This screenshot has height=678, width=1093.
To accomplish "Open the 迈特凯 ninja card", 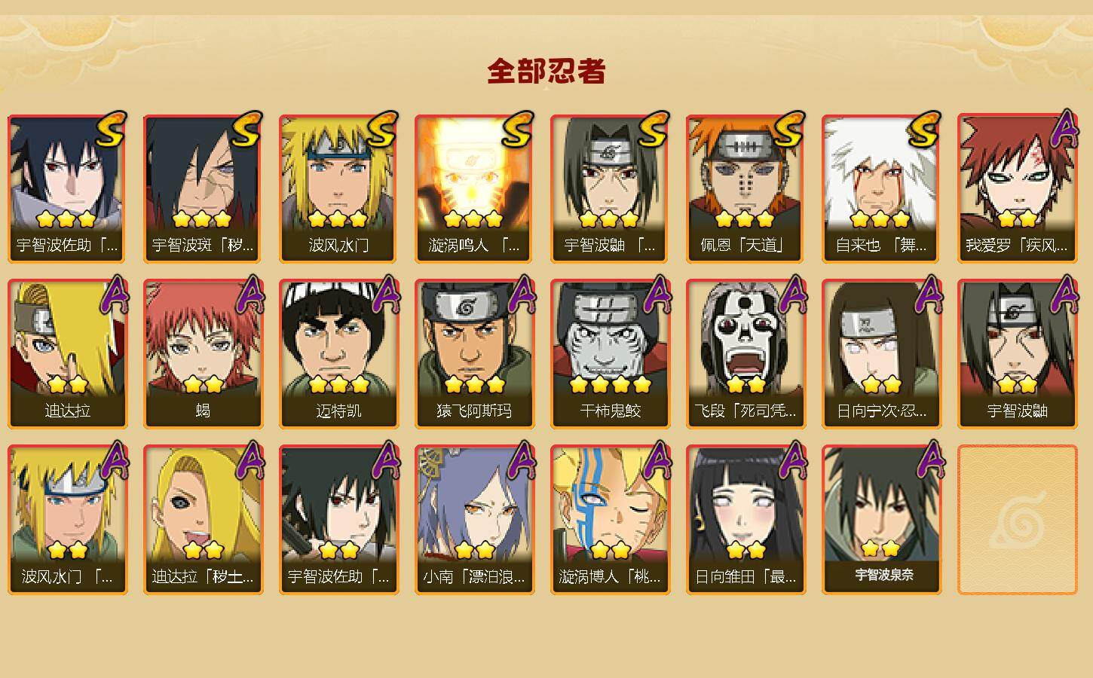I will (338, 354).
